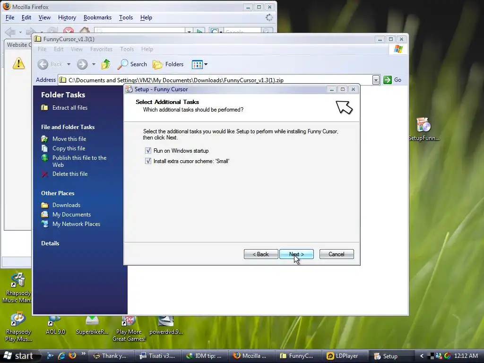Click Delete this file link
The image size is (484, 363).
pos(70,174)
